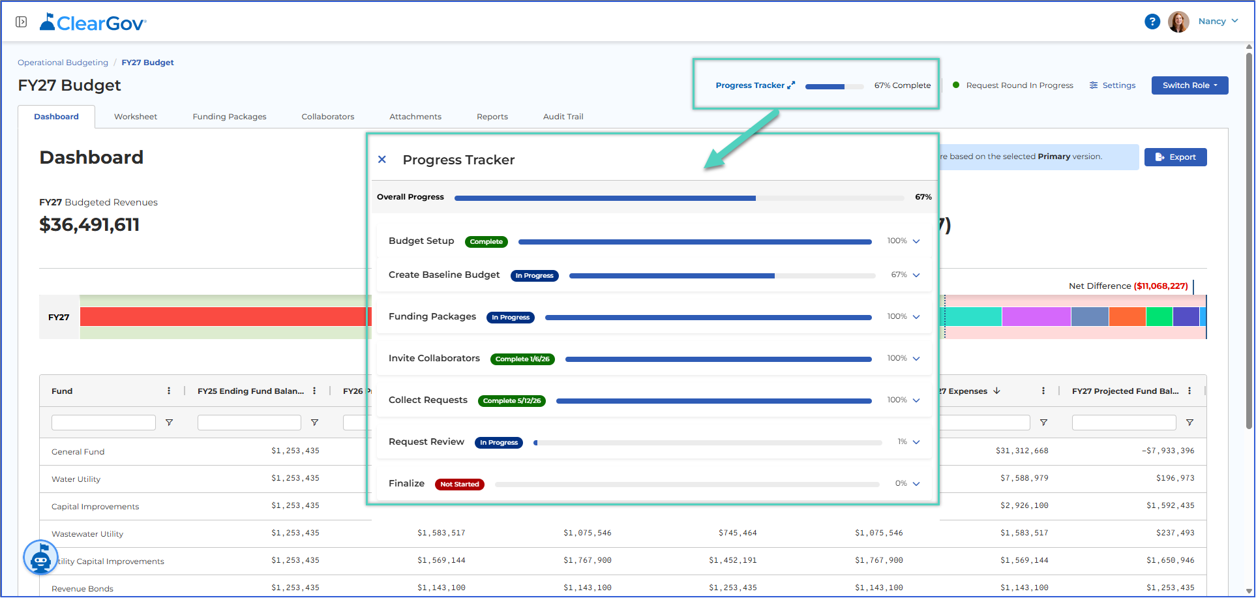This screenshot has width=1256, height=598.
Task: Expand the Budget Setup section
Action: (916, 241)
